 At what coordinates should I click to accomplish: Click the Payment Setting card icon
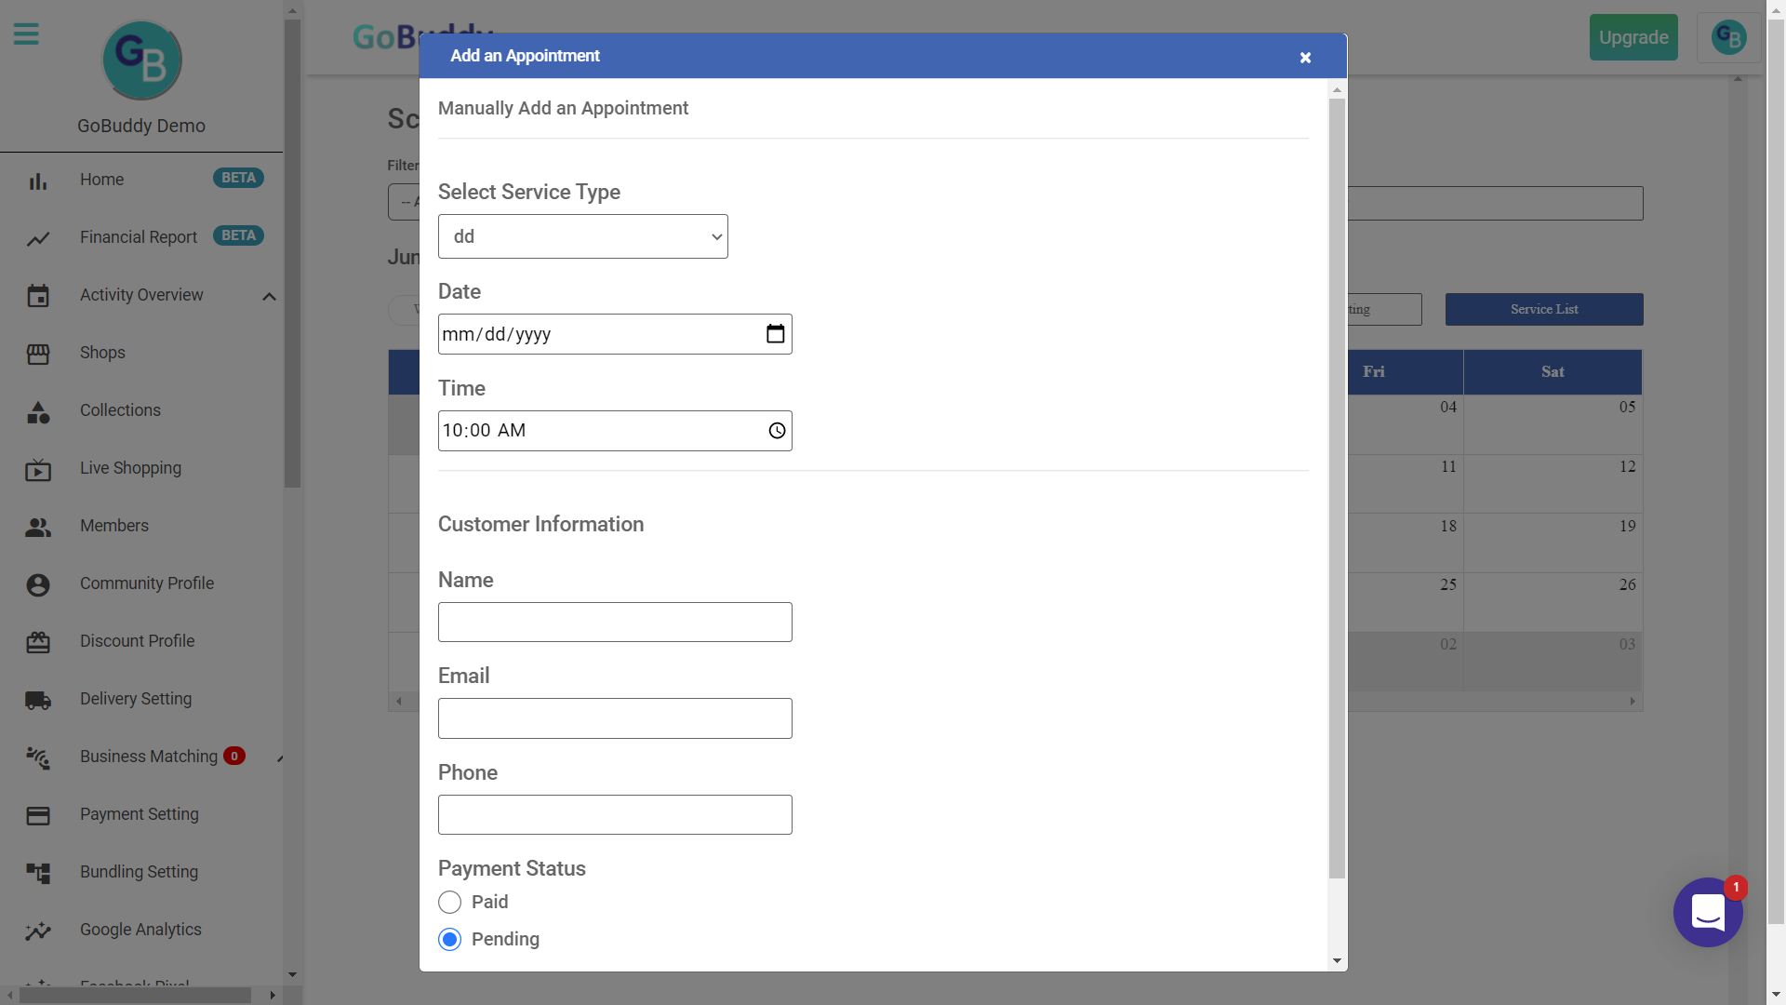point(38,815)
